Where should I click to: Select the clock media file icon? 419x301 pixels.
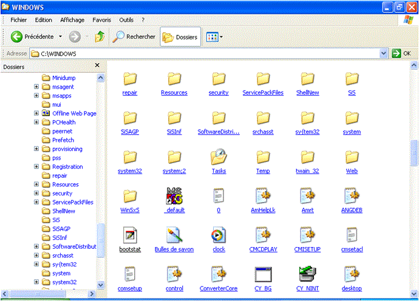point(219,235)
